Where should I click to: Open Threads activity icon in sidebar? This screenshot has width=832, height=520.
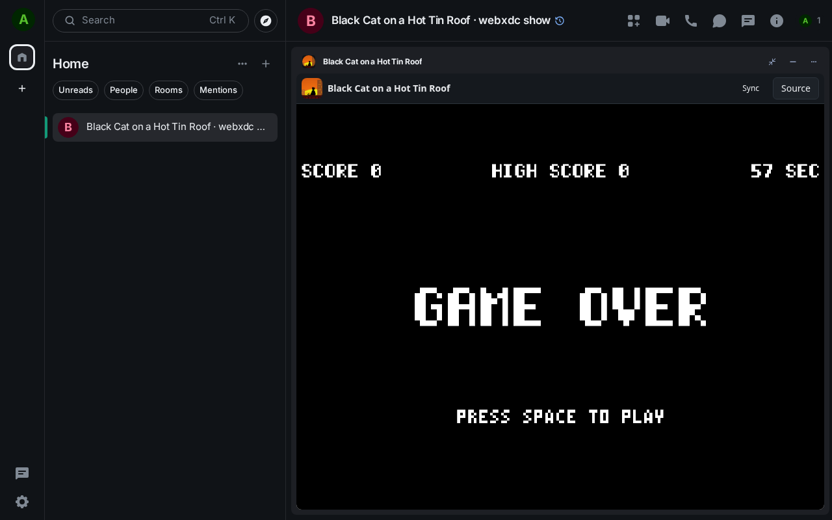(22, 473)
